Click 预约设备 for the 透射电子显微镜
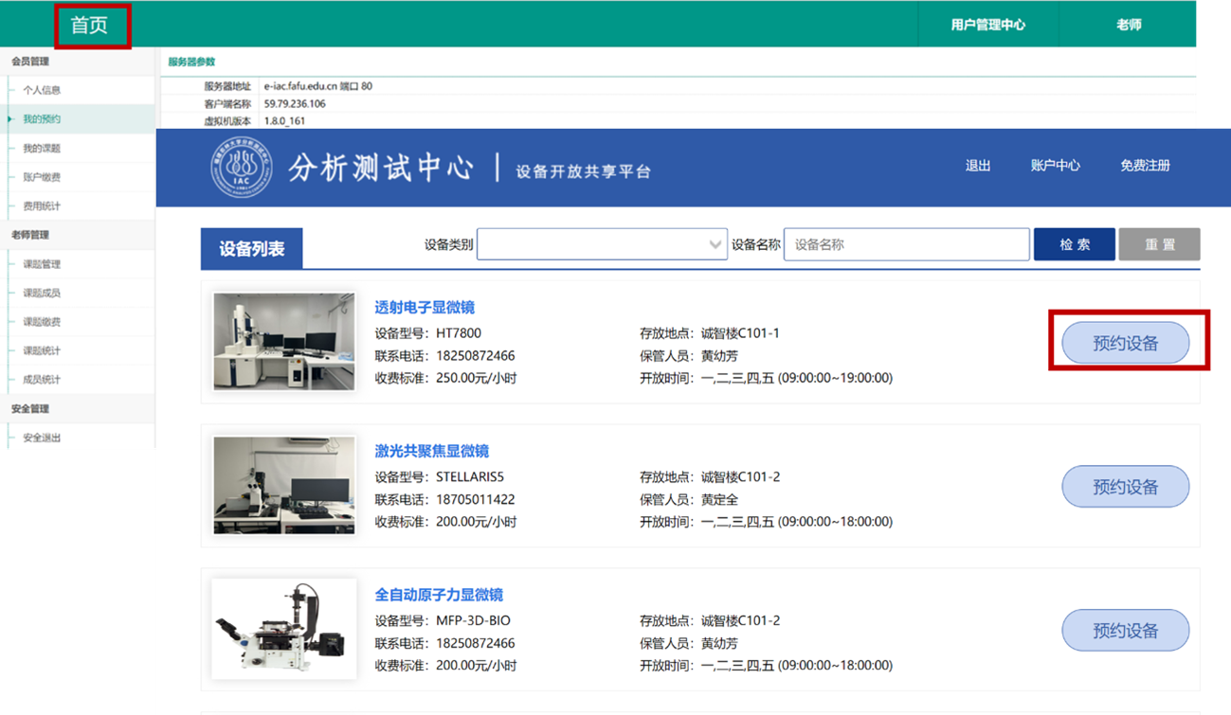 1125,342
